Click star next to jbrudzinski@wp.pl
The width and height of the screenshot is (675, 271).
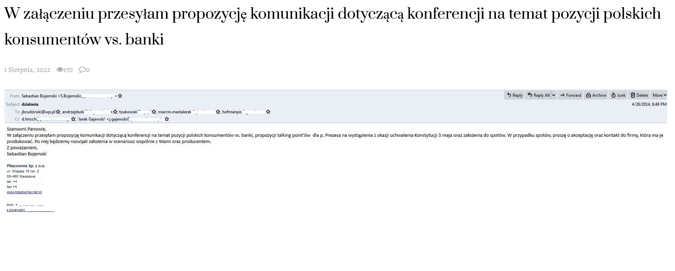(x=58, y=112)
